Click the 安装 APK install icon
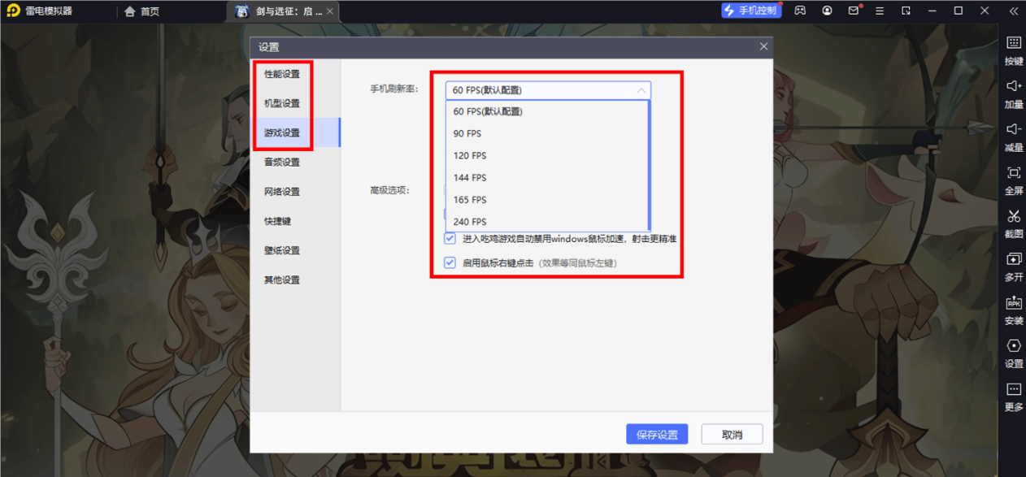 (x=1013, y=302)
